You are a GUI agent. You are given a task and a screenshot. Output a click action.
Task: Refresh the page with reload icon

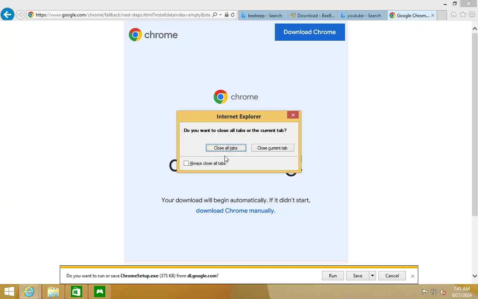(233, 15)
